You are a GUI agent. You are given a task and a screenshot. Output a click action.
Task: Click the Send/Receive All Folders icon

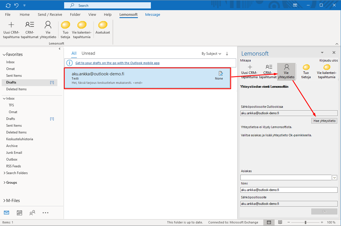[8, 5]
